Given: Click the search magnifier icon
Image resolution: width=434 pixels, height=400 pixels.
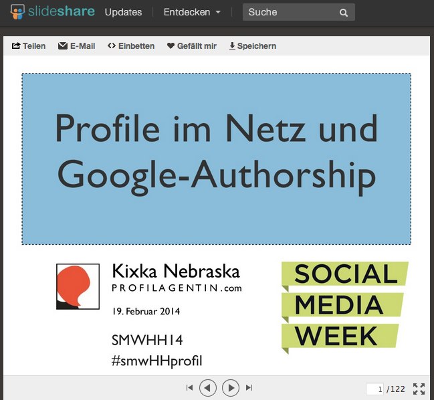Looking at the screenshot, I should coord(344,13).
